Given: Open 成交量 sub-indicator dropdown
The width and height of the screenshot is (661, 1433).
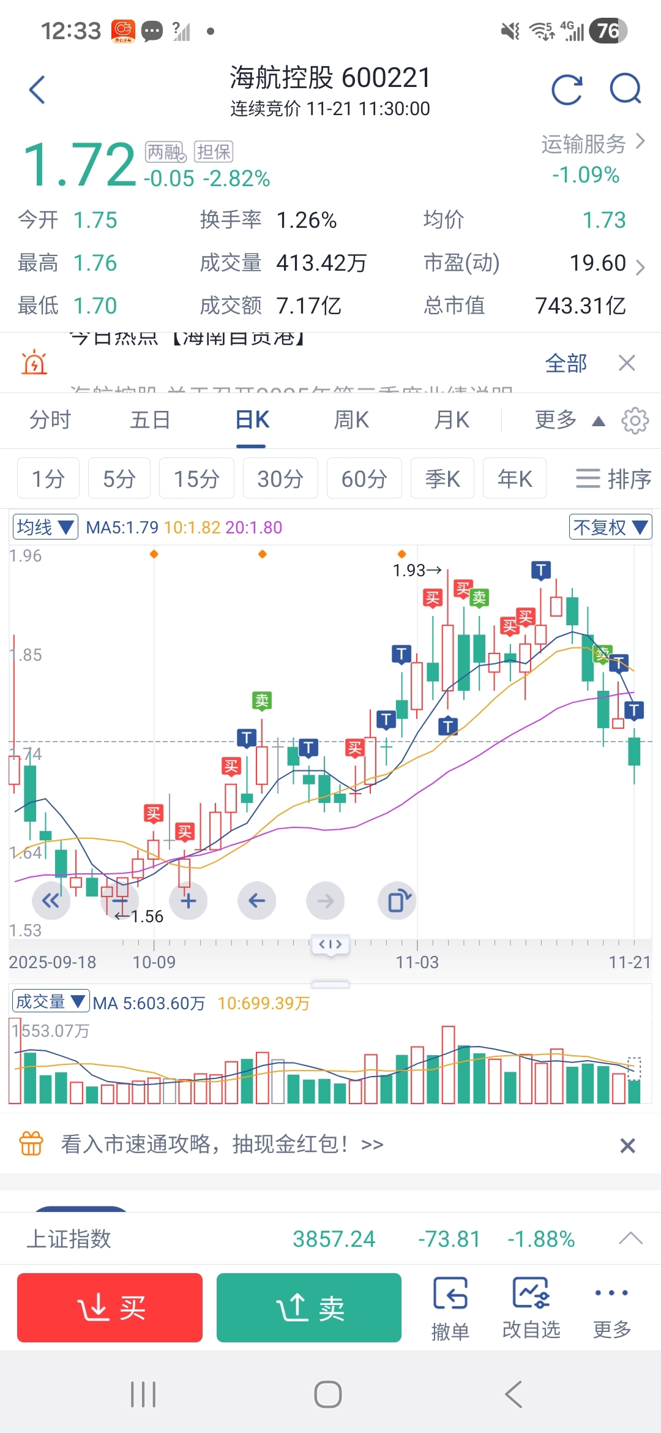Looking at the screenshot, I should (x=50, y=1002).
